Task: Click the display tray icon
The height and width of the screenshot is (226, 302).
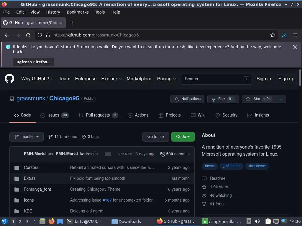Action: click(x=276, y=221)
